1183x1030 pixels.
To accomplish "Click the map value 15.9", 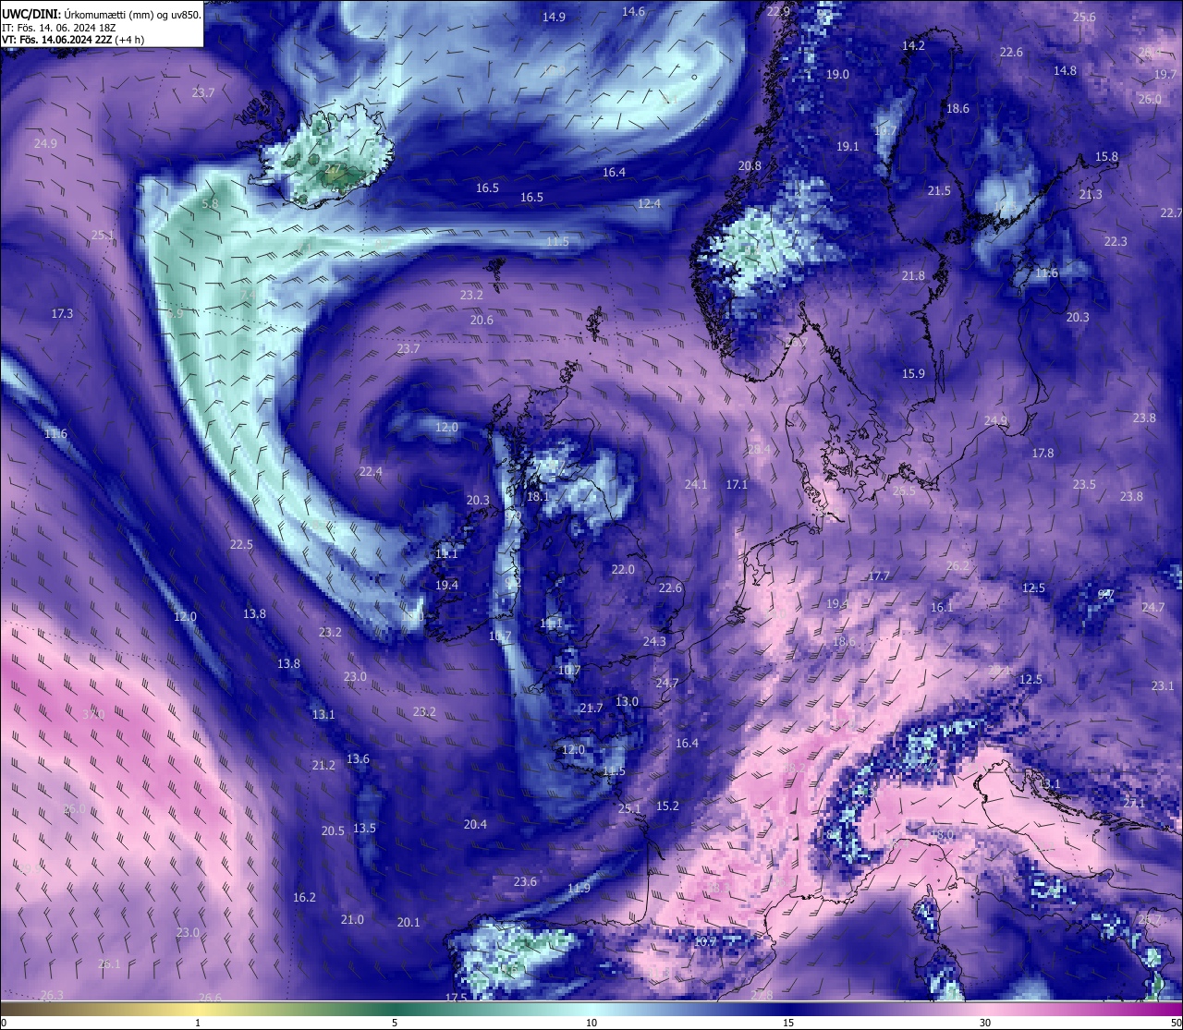I will click(x=913, y=373).
